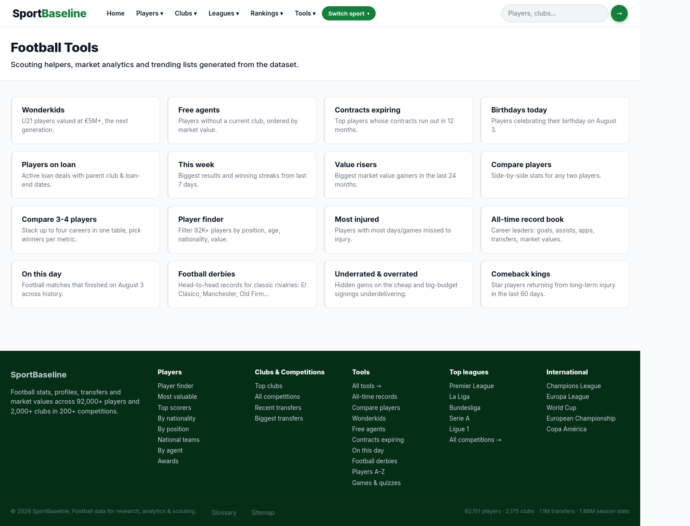Click the footer Awards link

point(168,461)
